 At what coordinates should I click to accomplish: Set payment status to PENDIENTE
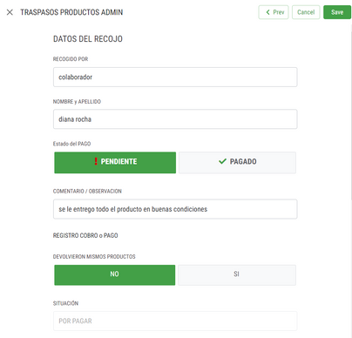pyautogui.click(x=115, y=163)
